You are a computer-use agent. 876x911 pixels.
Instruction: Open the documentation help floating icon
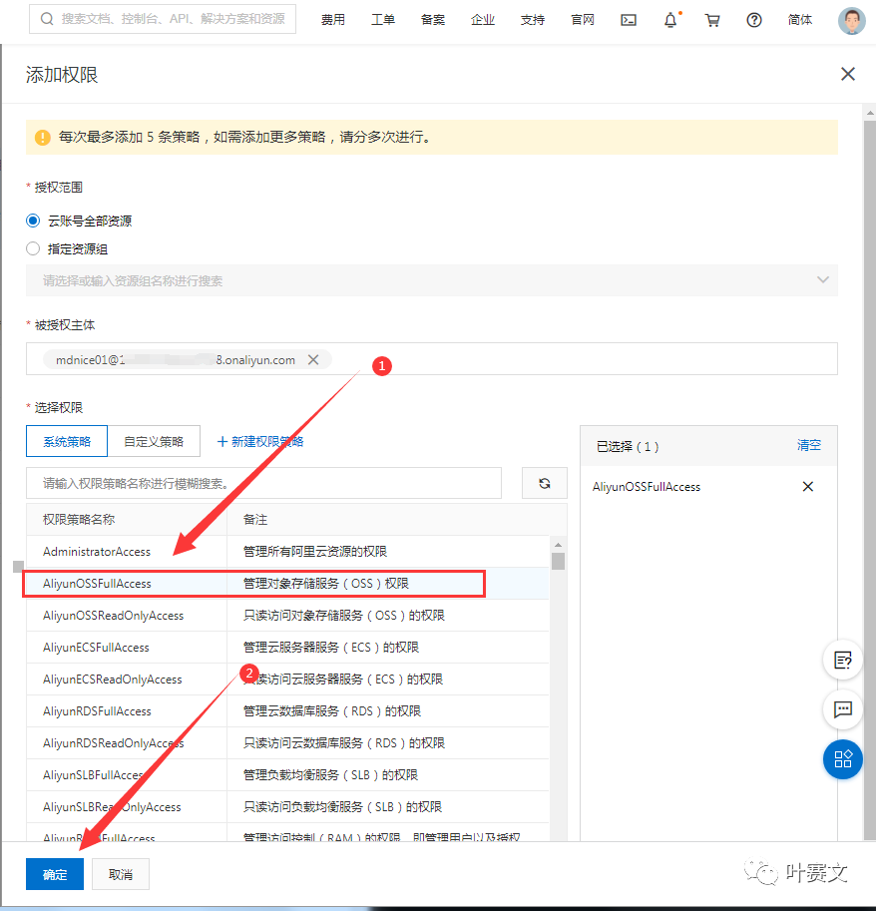point(842,660)
